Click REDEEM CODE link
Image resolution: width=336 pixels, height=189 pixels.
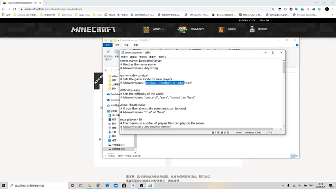(x=247, y=20)
